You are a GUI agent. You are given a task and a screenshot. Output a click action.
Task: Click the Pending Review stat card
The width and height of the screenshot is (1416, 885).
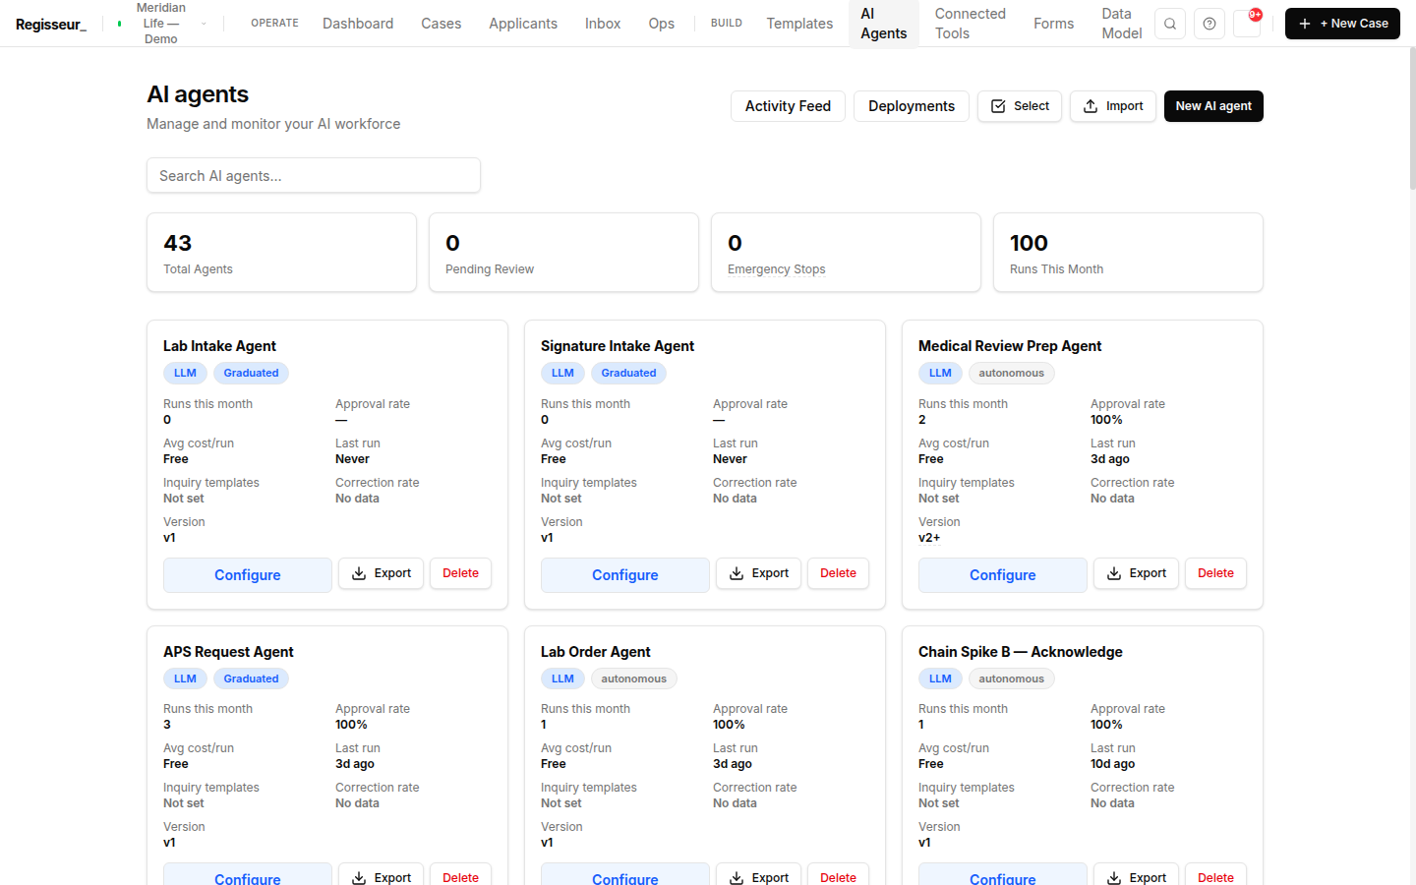pyautogui.click(x=563, y=253)
